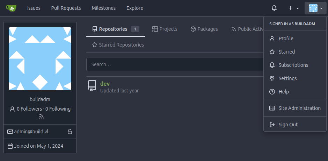The image size is (328, 161).
Task: Go to Settings in the user menu
Action: [287, 78]
